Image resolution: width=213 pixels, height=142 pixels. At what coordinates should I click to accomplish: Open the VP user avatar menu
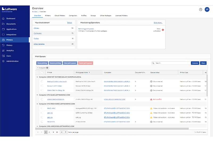point(207,10)
